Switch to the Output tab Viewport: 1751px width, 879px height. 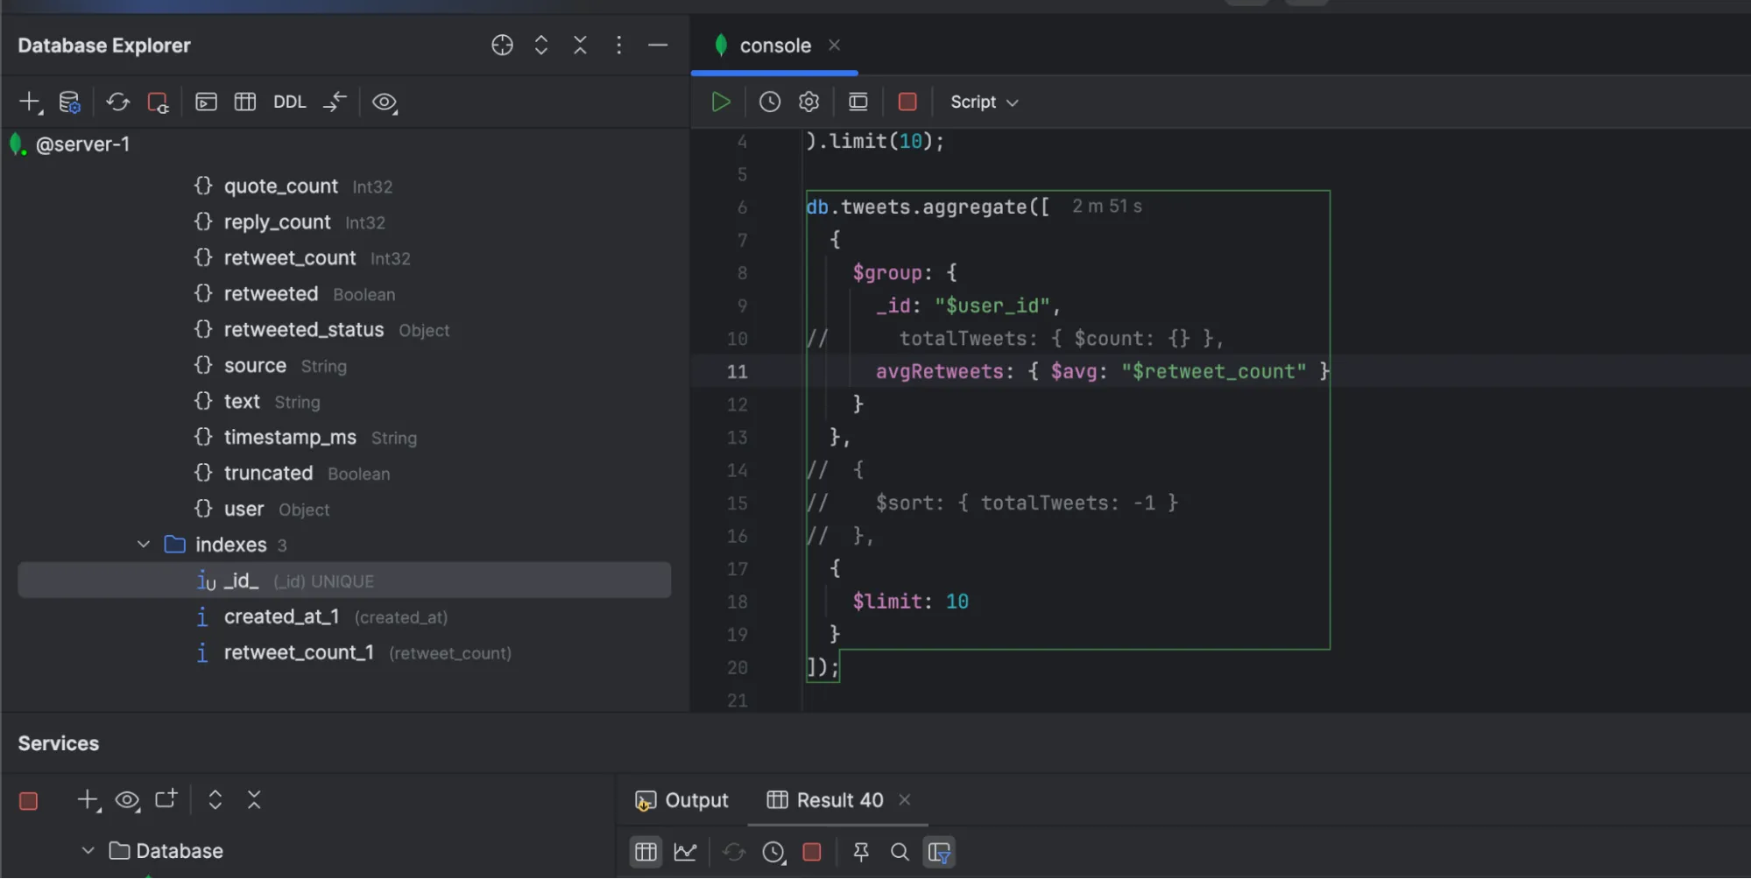pos(681,800)
